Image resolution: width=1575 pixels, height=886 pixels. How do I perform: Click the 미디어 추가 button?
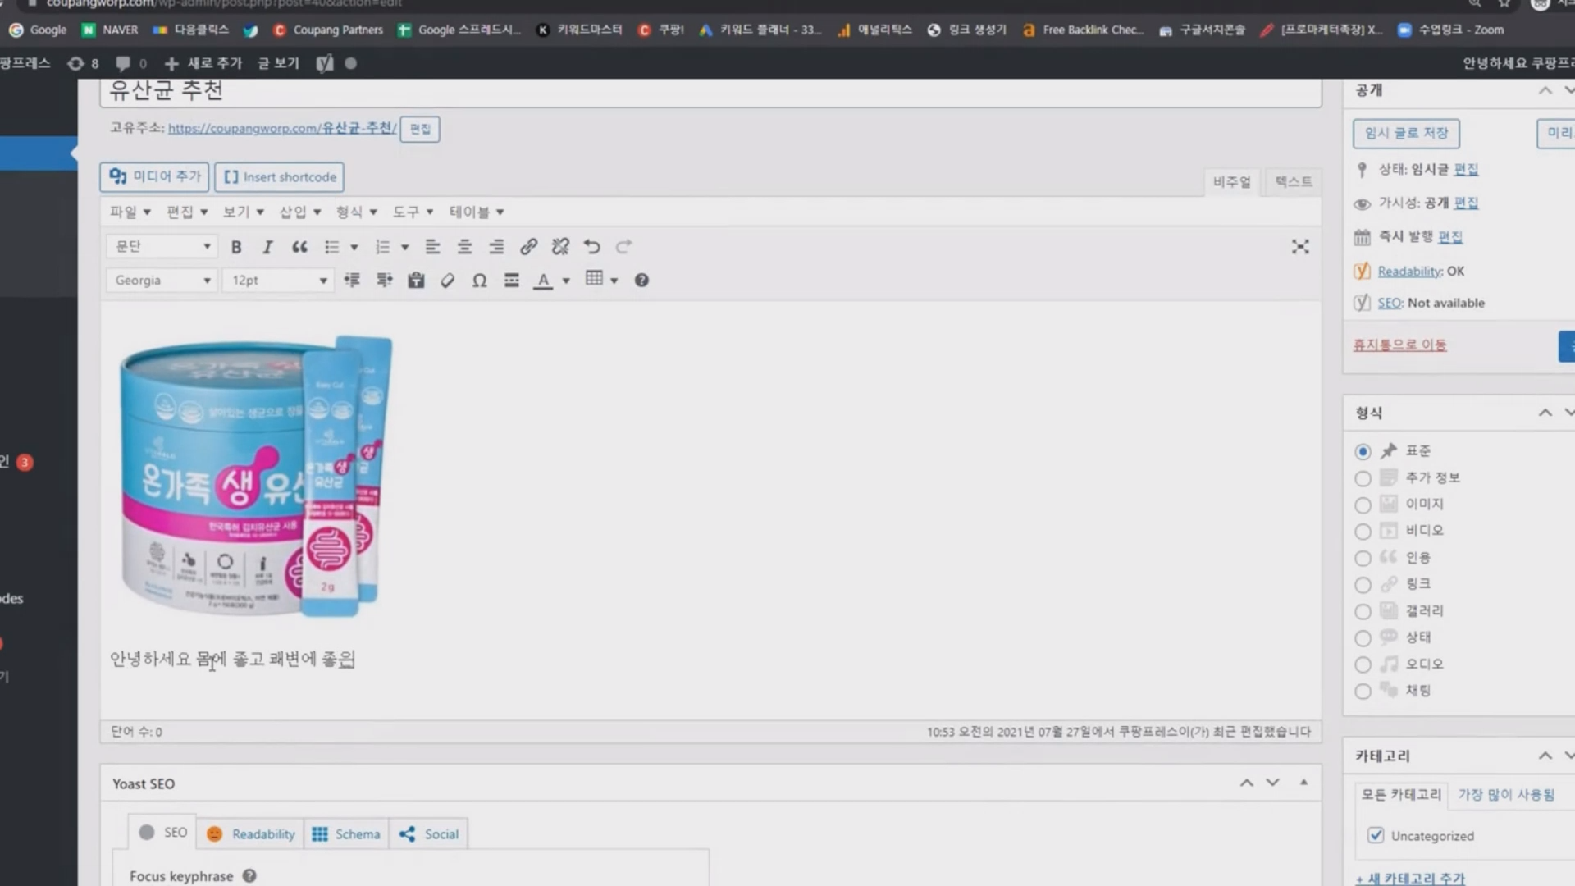[x=155, y=176]
